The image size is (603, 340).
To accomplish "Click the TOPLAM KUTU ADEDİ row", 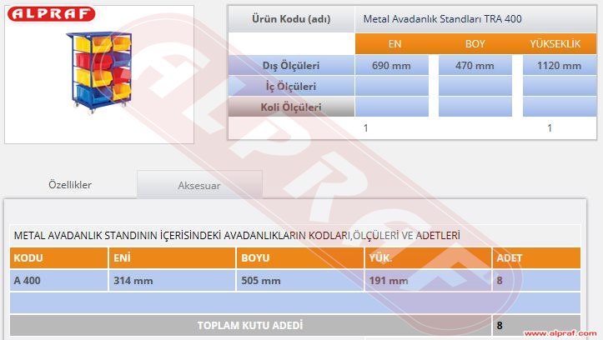I will click(x=250, y=325).
